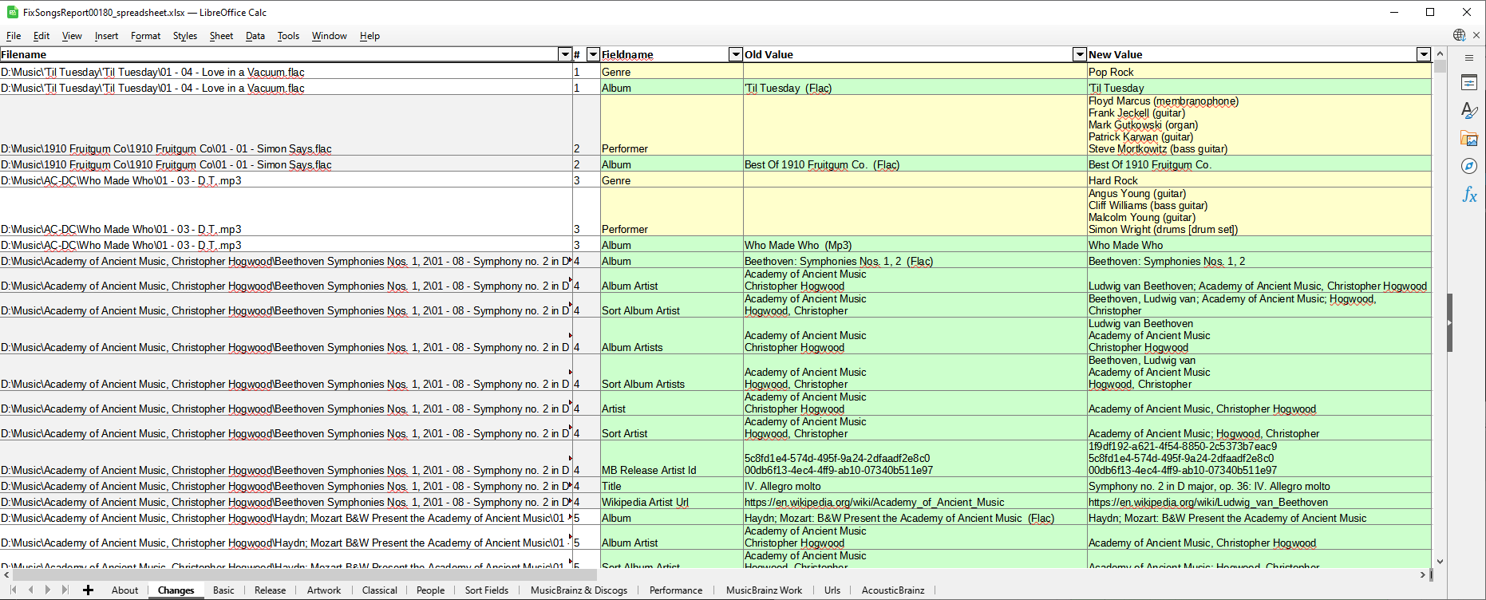Go to previous sheet tab arrow
Viewport: 1486px width, 600px height.
(30, 590)
